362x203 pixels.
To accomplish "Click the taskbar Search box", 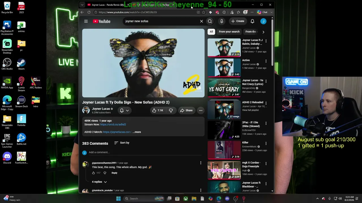I will 144,198.
